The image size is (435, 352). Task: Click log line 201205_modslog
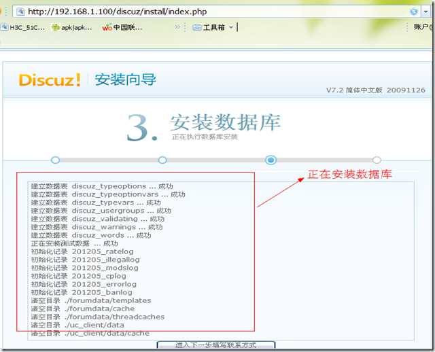pos(84,268)
